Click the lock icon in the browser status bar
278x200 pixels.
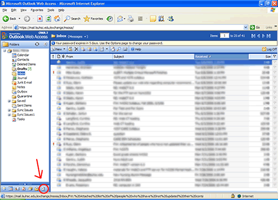(x=233, y=196)
